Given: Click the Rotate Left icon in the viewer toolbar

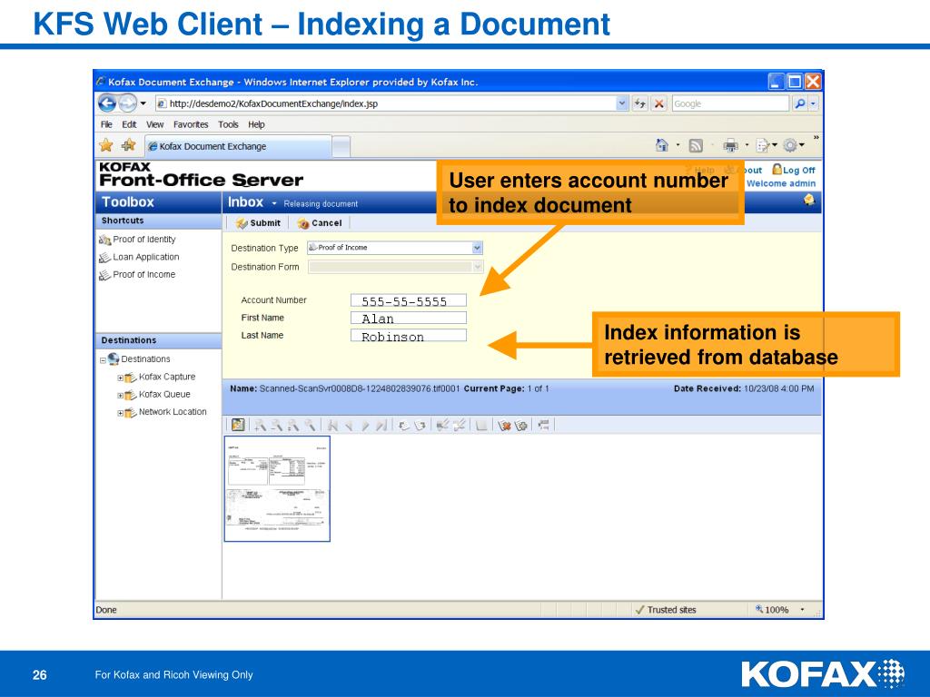Looking at the screenshot, I should coord(404,425).
